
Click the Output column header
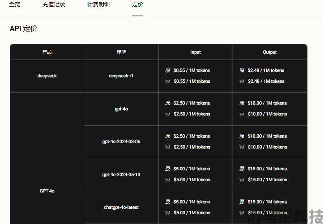click(x=269, y=52)
